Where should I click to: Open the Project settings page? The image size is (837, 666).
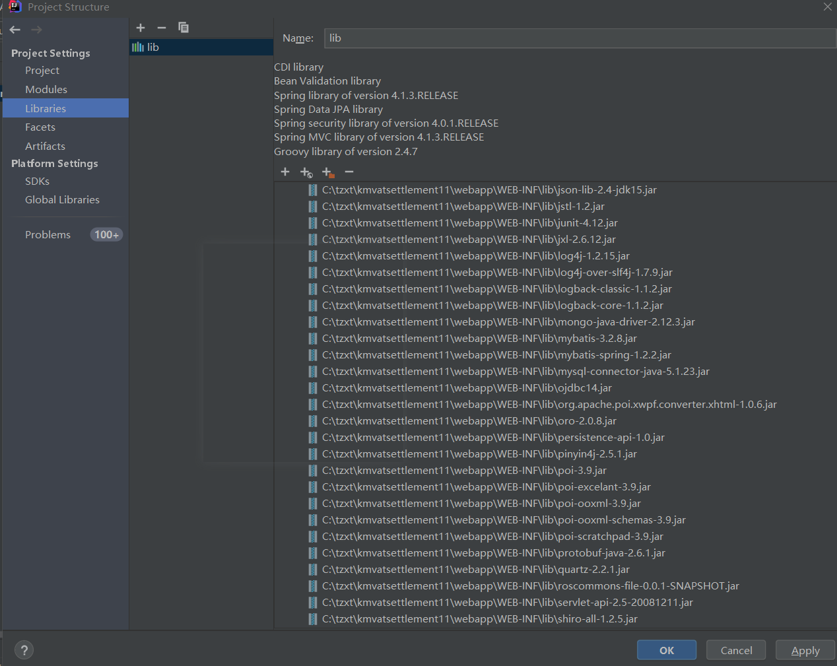click(x=42, y=71)
